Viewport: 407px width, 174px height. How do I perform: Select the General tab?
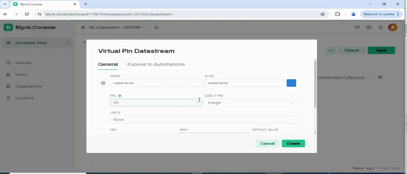point(108,64)
